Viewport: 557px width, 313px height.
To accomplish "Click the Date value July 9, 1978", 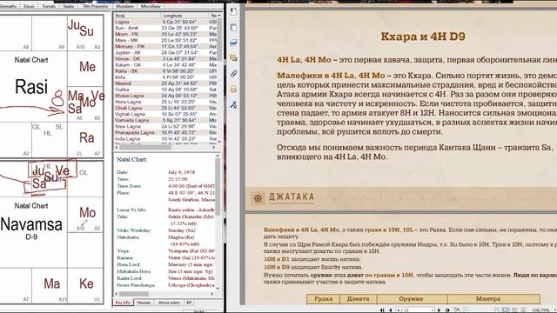I will [x=181, y=172].
